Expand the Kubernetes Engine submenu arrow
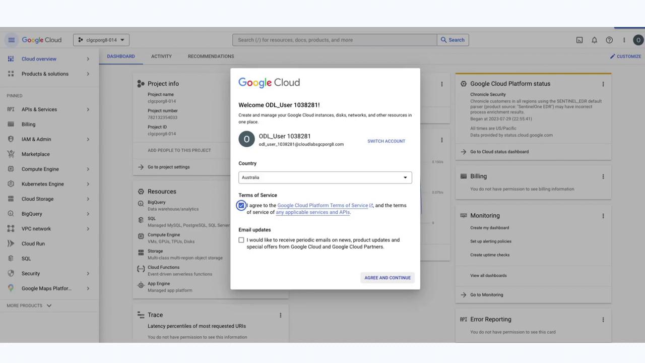 [88, 184]
